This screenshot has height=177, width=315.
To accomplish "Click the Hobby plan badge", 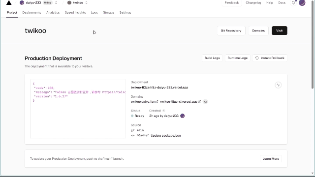I will tap(48, 3).
